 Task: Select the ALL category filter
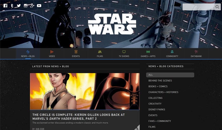pyautogui.click(x=170, y=75)
